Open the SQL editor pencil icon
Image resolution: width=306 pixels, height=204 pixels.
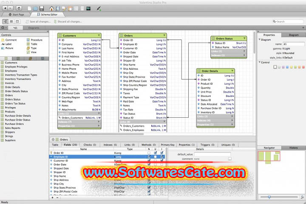point(64,8)
